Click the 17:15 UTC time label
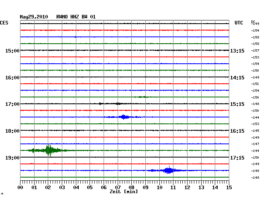Viewport: 261px width, 198px height. 237,158
